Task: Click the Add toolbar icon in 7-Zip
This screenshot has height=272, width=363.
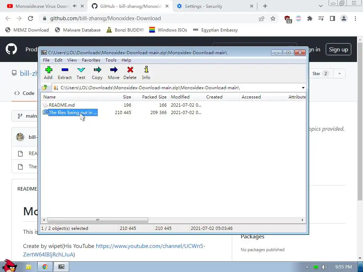Action: coord(48,73)
